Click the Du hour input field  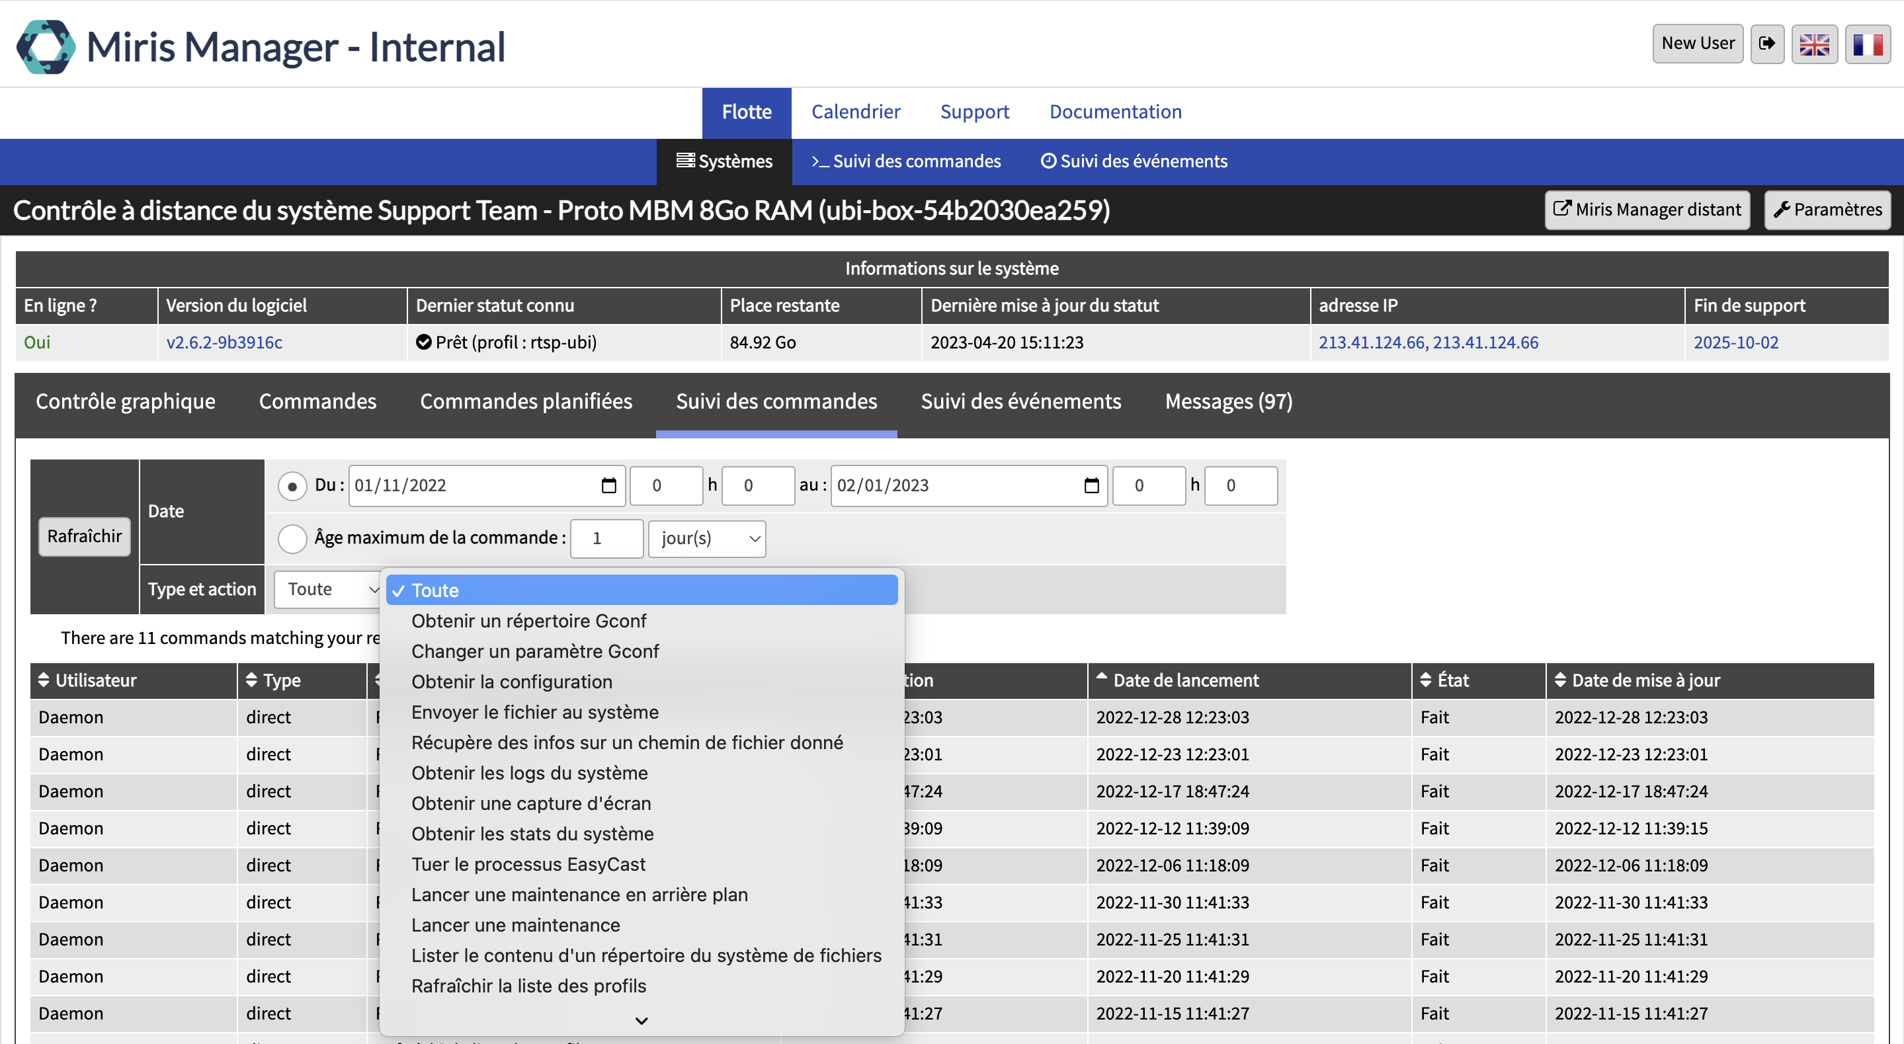667,485
